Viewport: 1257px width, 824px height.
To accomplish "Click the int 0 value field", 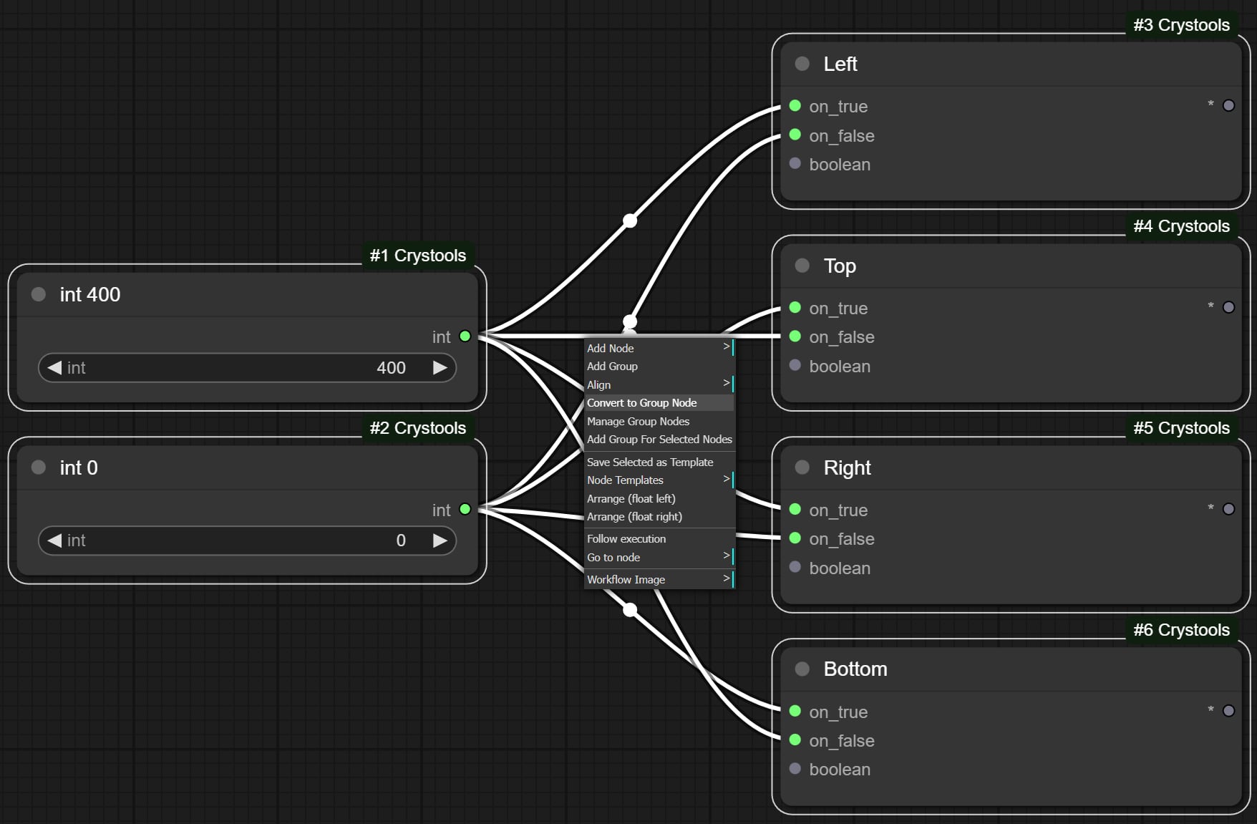I will 247,541.
